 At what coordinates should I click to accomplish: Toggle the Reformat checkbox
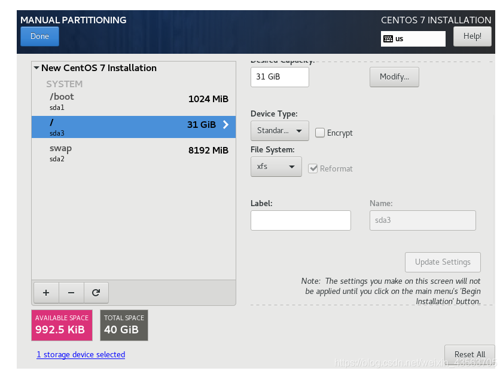coord(313,168)
